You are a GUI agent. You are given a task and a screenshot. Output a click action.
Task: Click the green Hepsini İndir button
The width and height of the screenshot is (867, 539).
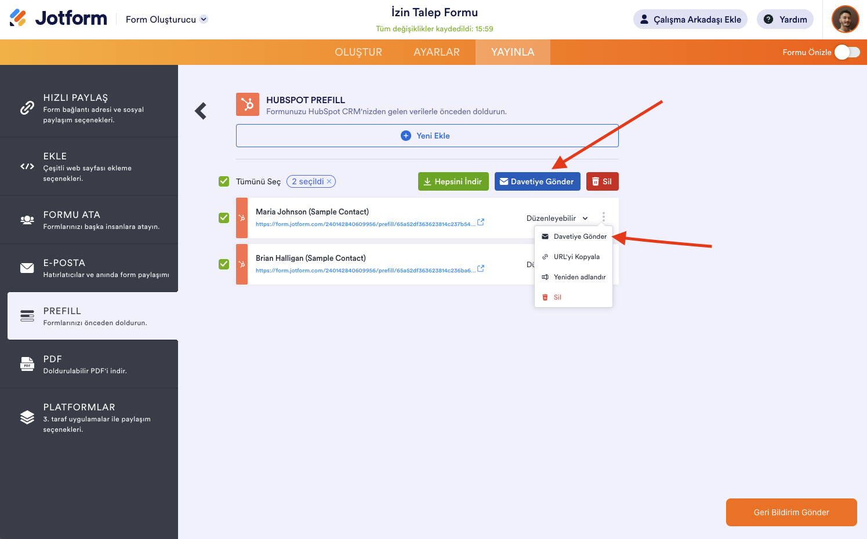(454, 181)
